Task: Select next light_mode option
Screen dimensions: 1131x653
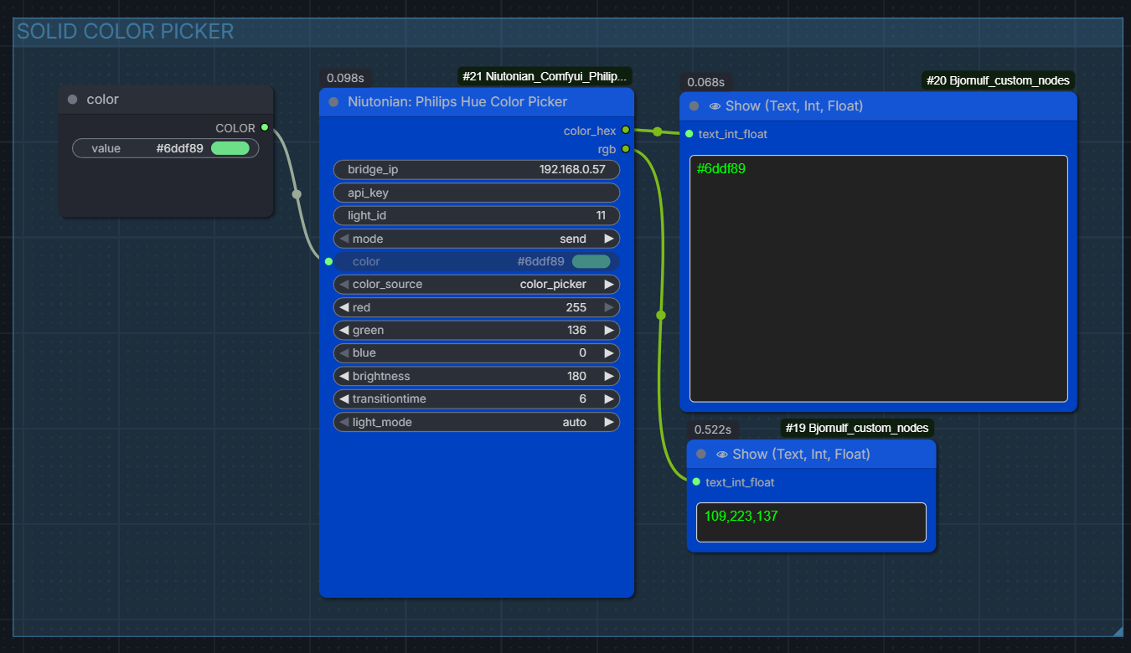Action: point(609,422)
